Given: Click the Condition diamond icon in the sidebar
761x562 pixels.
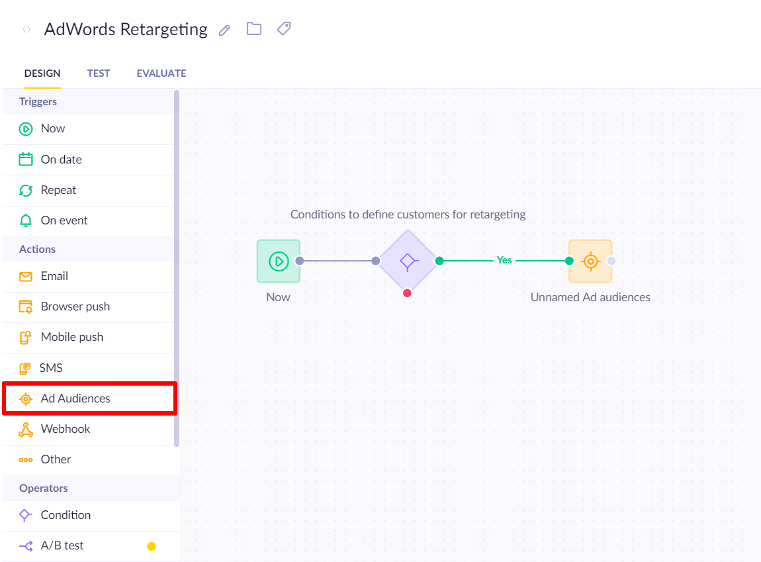Looking at the screenshot, I should 25,515.
